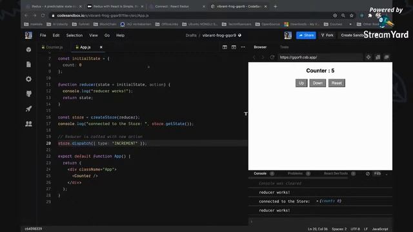Bookmark page with the star icon
The image size is (413, 232).
point(351,15)
